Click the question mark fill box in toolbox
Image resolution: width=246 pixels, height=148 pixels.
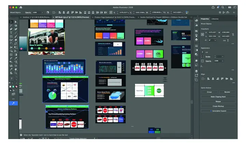click(12, 78)
